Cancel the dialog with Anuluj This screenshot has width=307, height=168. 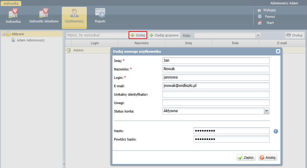point(268,157)
